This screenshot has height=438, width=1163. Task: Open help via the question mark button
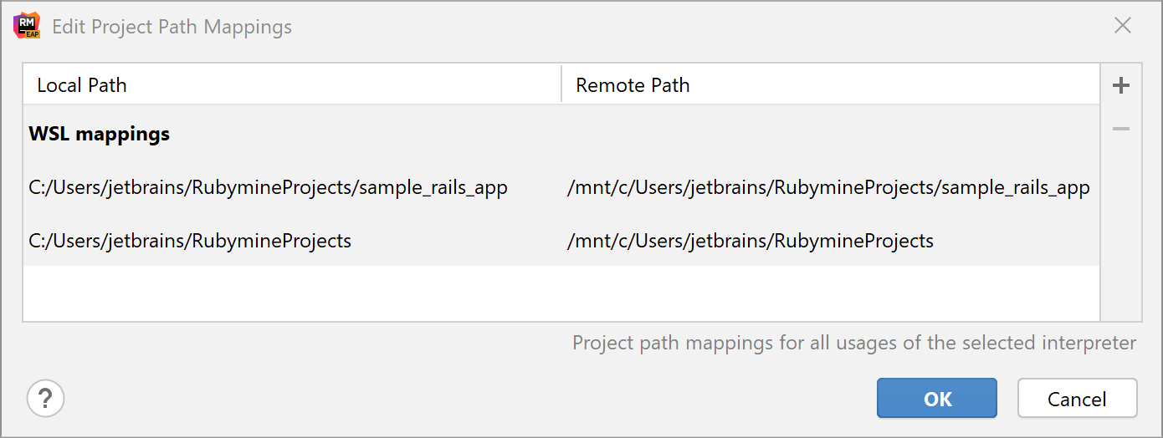[46, 398]
